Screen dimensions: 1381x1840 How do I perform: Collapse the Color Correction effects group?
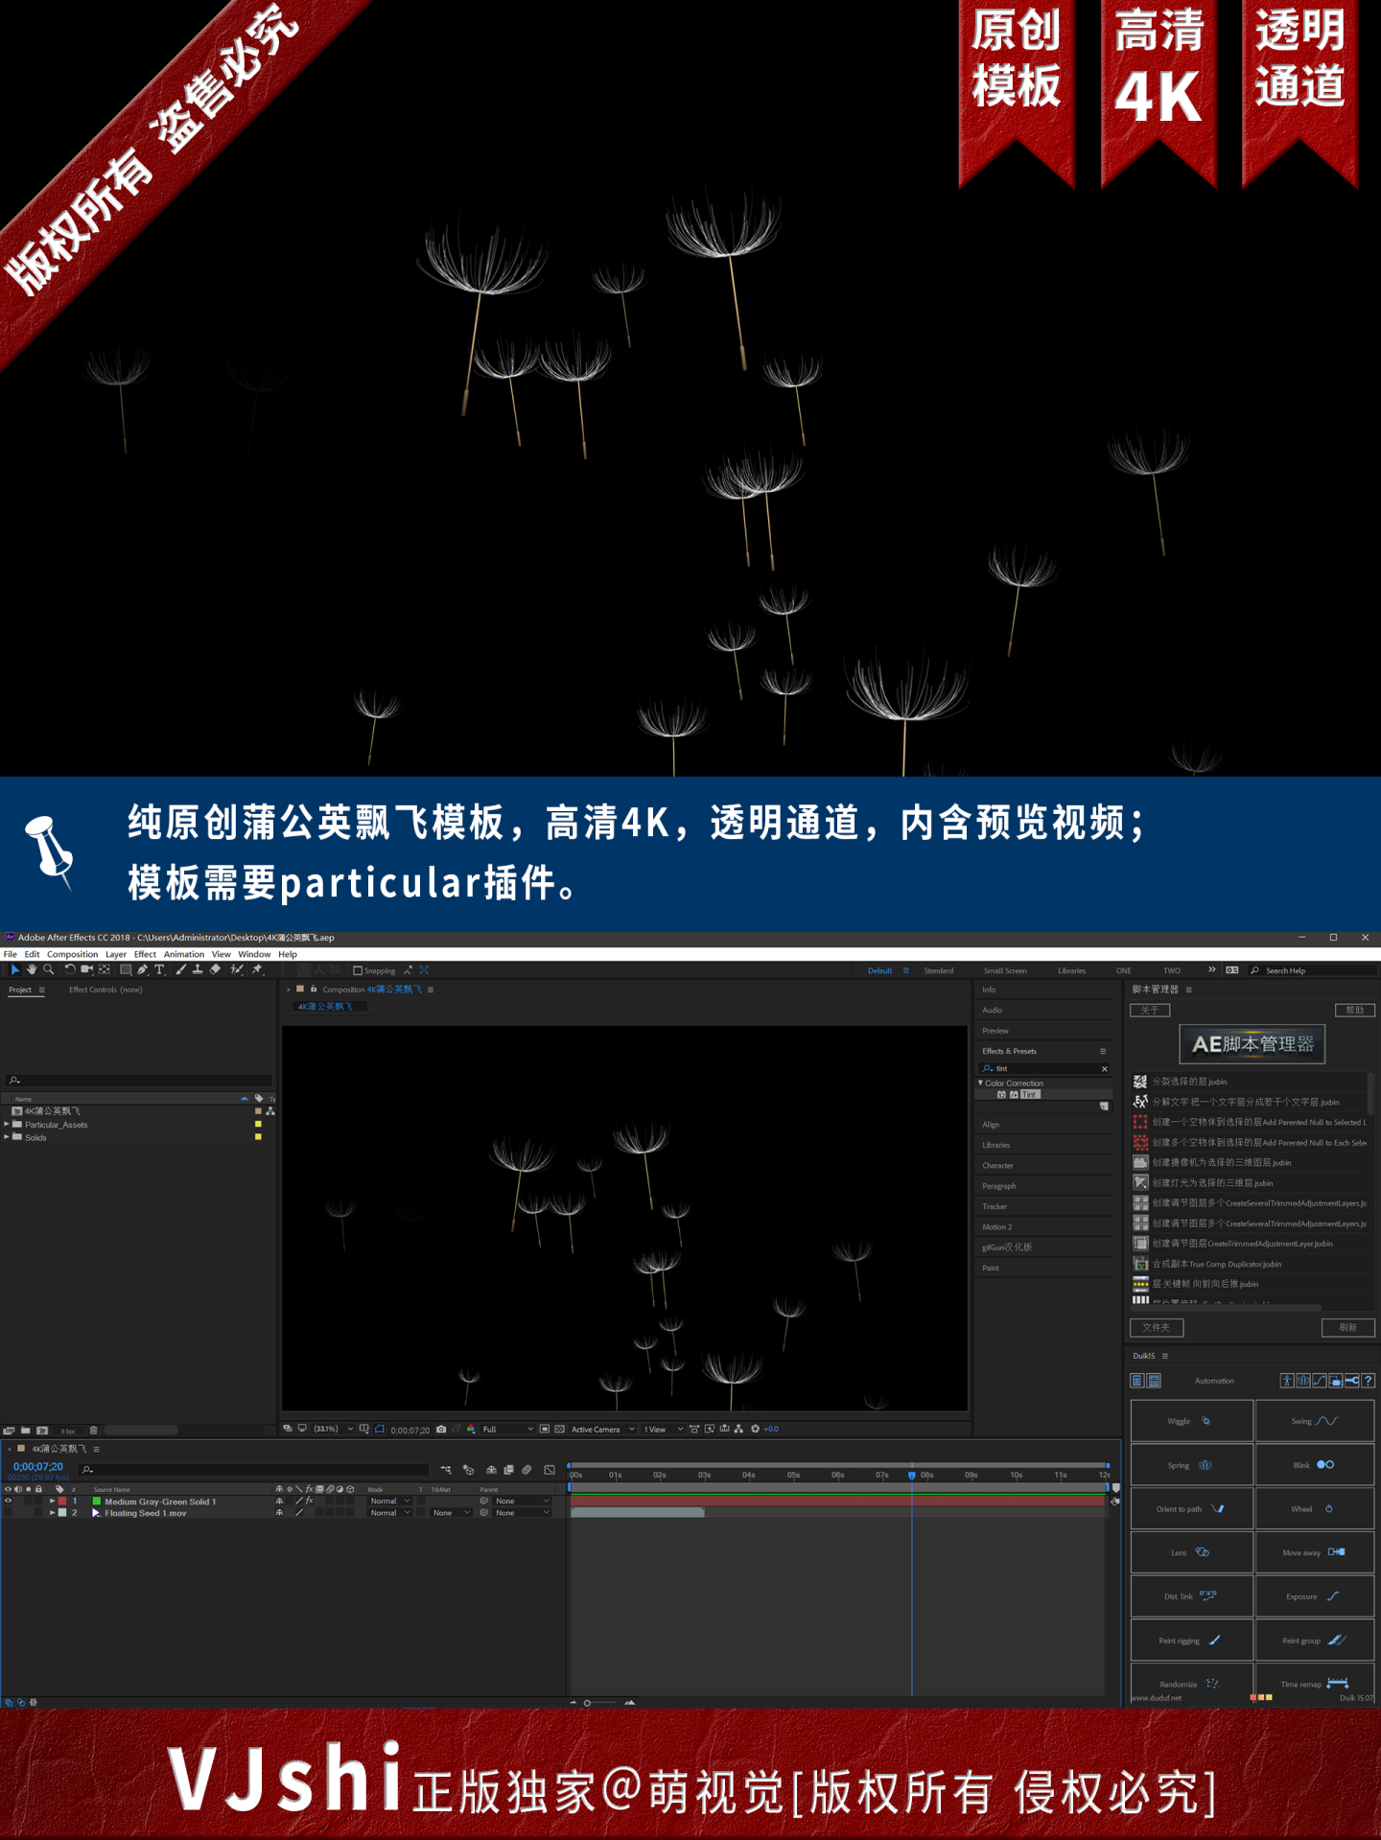coord(980,1083)
